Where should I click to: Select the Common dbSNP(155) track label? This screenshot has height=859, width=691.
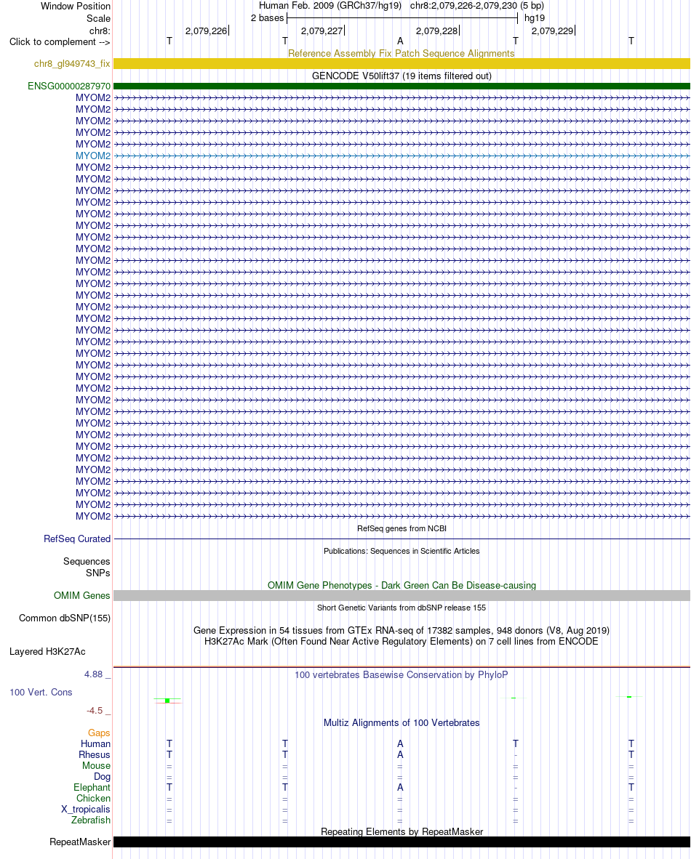(65, 618)
